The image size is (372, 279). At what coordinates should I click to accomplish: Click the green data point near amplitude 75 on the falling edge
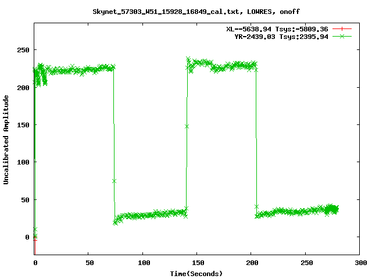pyautogui.click(x=114, y=181)
